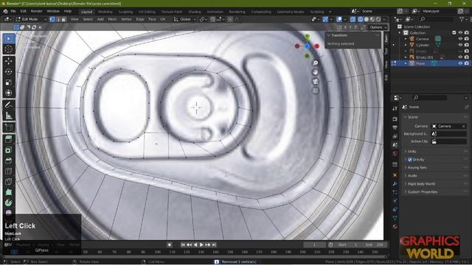Select the Spin tool

[x=8, y=202]
